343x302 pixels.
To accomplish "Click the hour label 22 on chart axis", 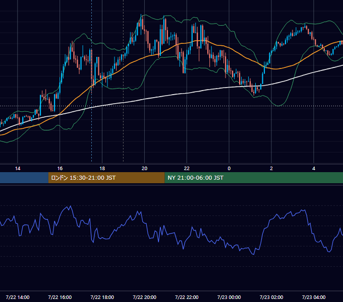I will (x=187, y=169).
